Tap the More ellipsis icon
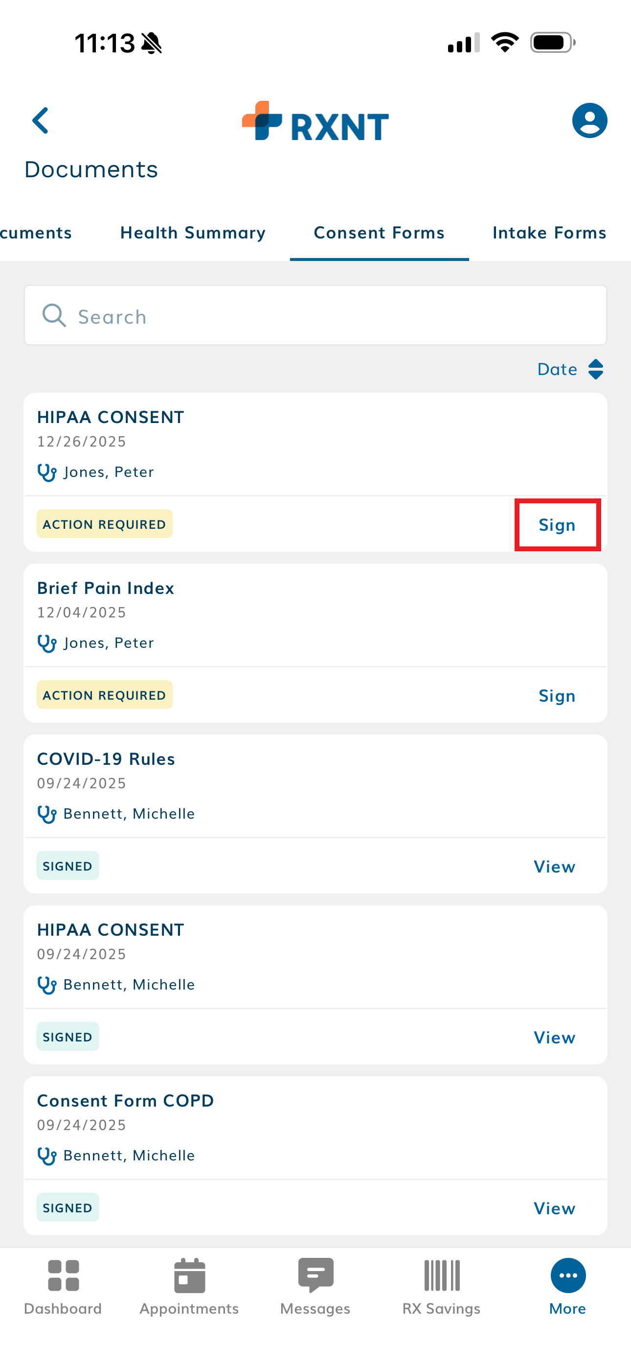631x1369 pixels. tap(568, 1275)
